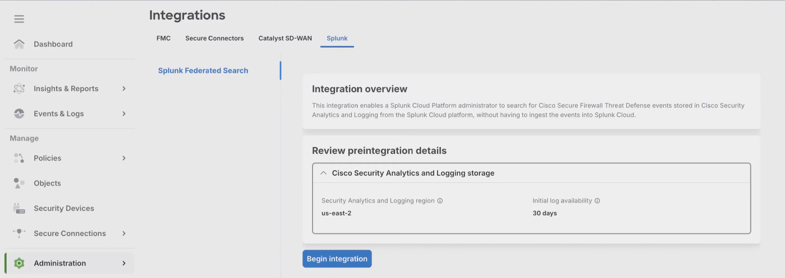Click info icon beside Initial log availability
This screenshot has height=278, width=785.
pos(597,201)
